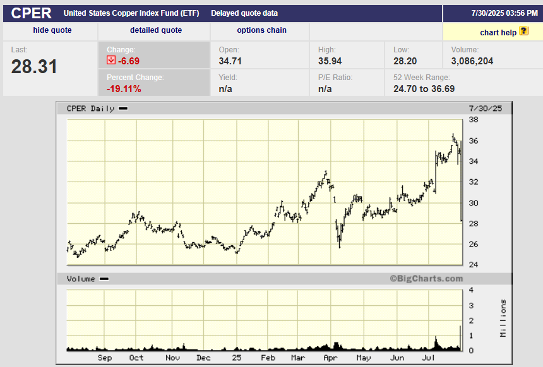Screen dimensions: 543x367
Task: Click the last price 28.31
Action: [34, 66]
